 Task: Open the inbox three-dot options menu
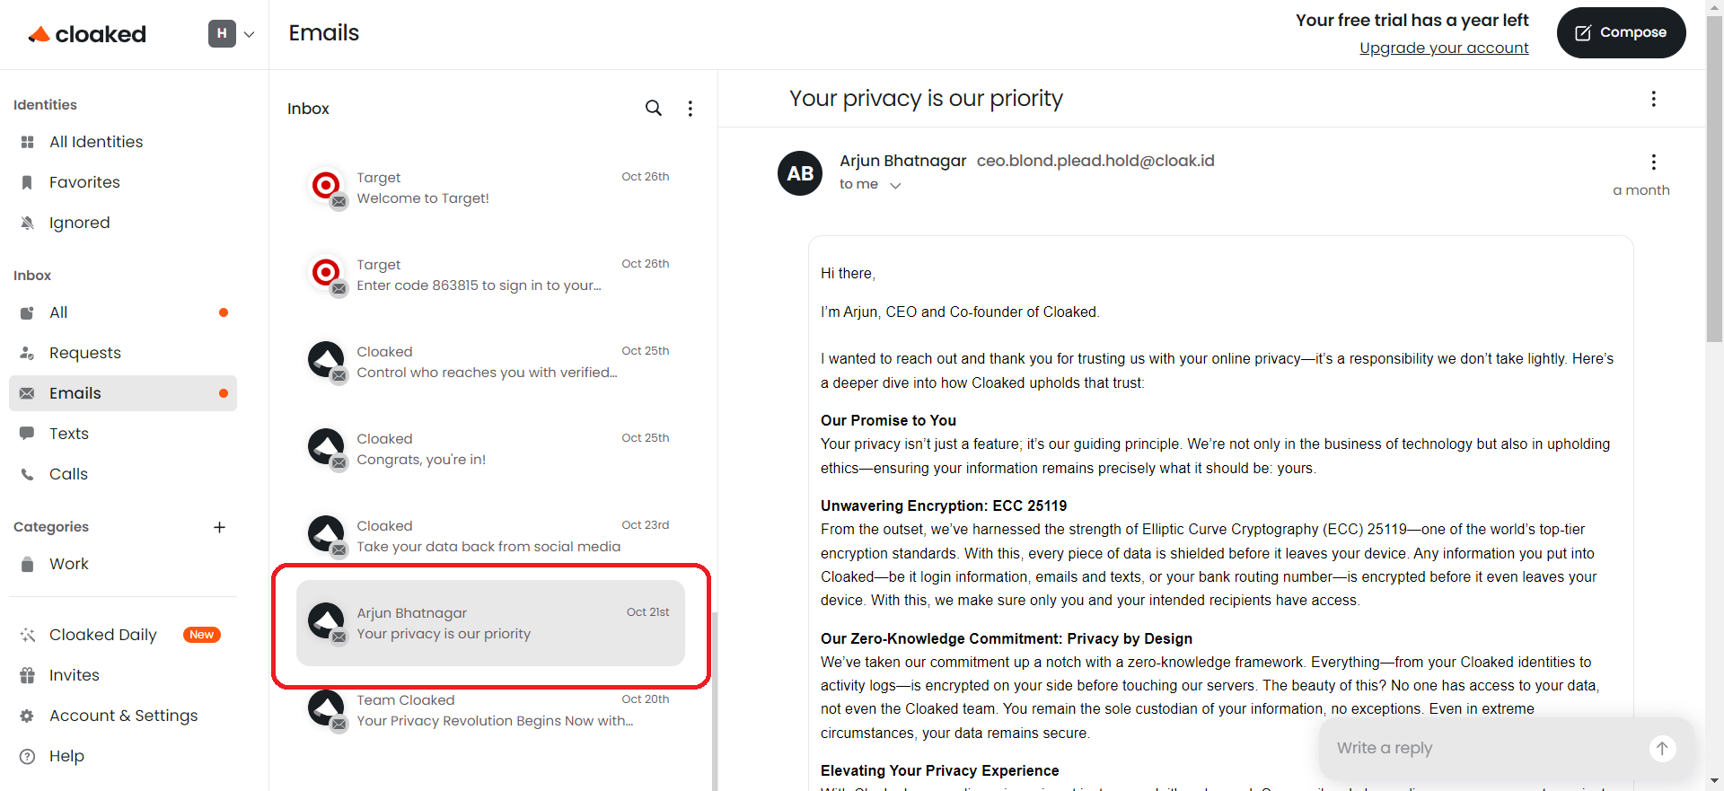690,109
